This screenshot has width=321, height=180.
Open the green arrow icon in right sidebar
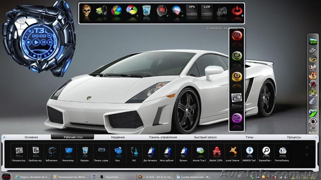click(313, 113)
